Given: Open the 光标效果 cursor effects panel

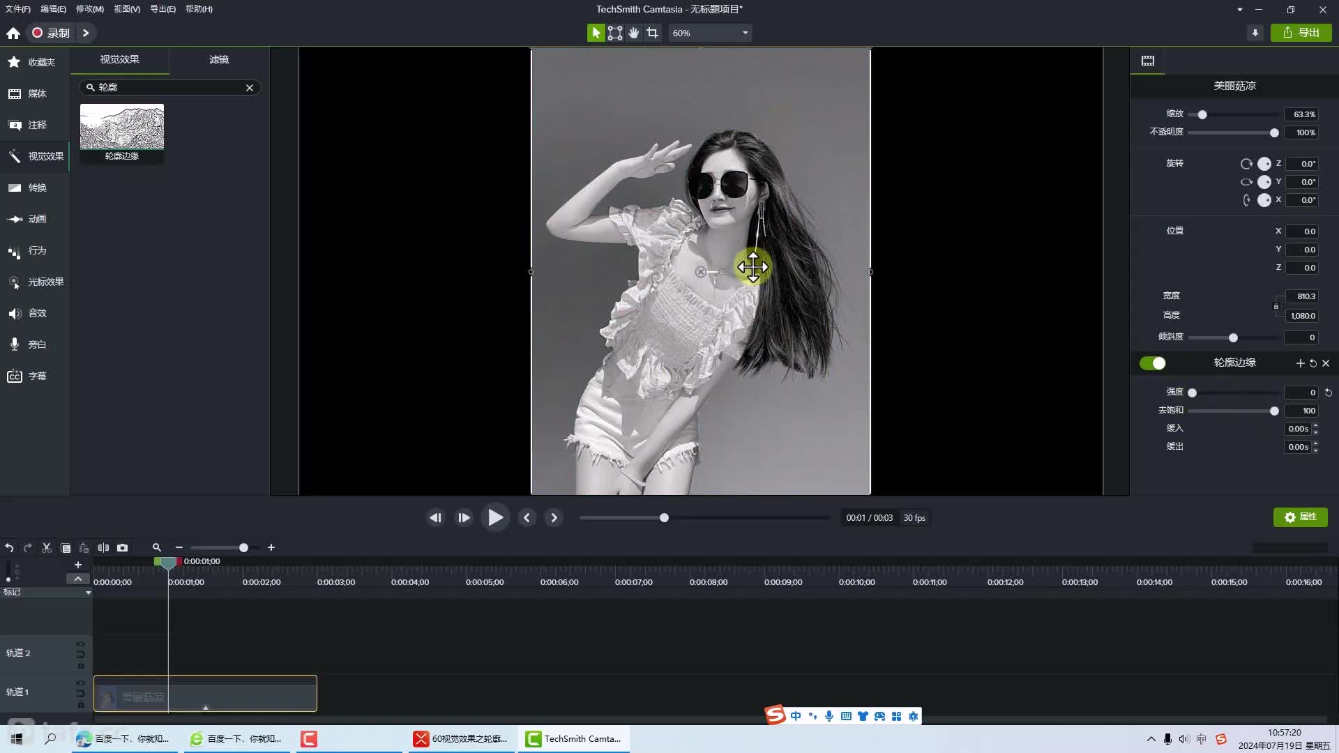Looking at the screenshot, I should (34, 282).
